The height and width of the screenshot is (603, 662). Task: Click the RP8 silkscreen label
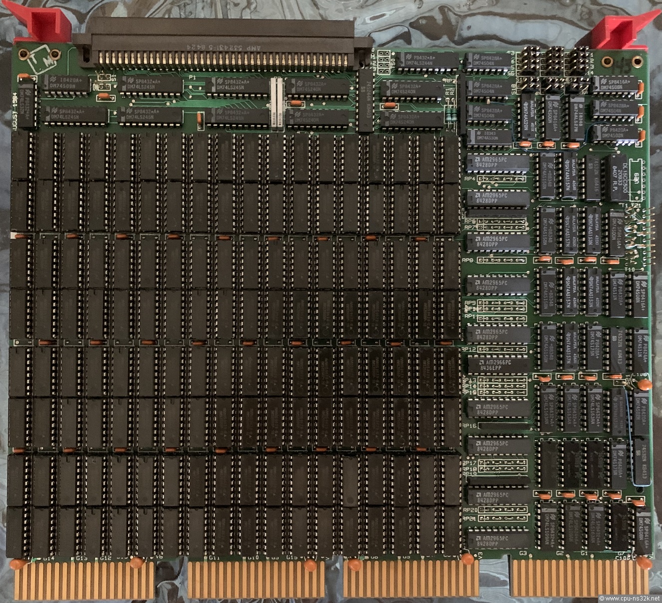point(468,260)
